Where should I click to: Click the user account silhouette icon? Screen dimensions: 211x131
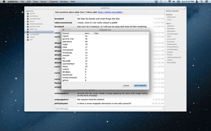tap(196, 2)
